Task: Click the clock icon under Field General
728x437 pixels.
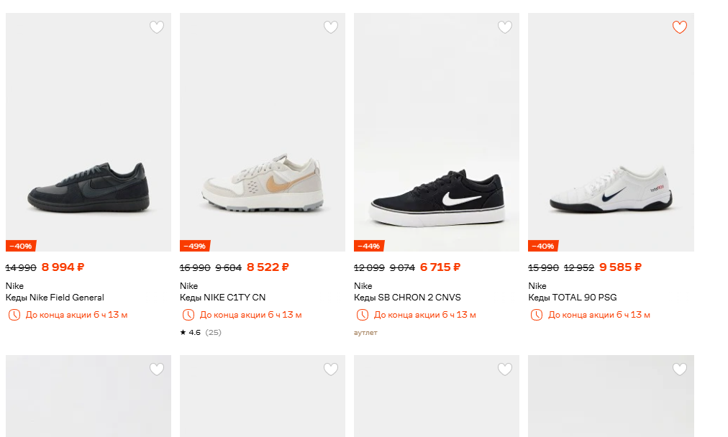Action: (14, 315)
